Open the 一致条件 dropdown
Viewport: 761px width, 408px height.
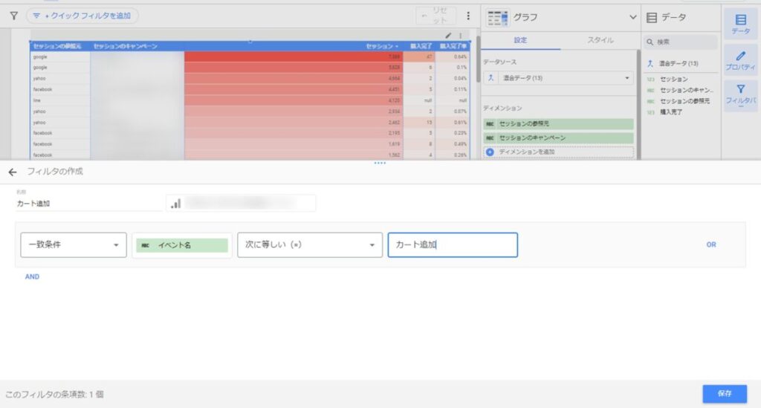click(x=74, y=245)
